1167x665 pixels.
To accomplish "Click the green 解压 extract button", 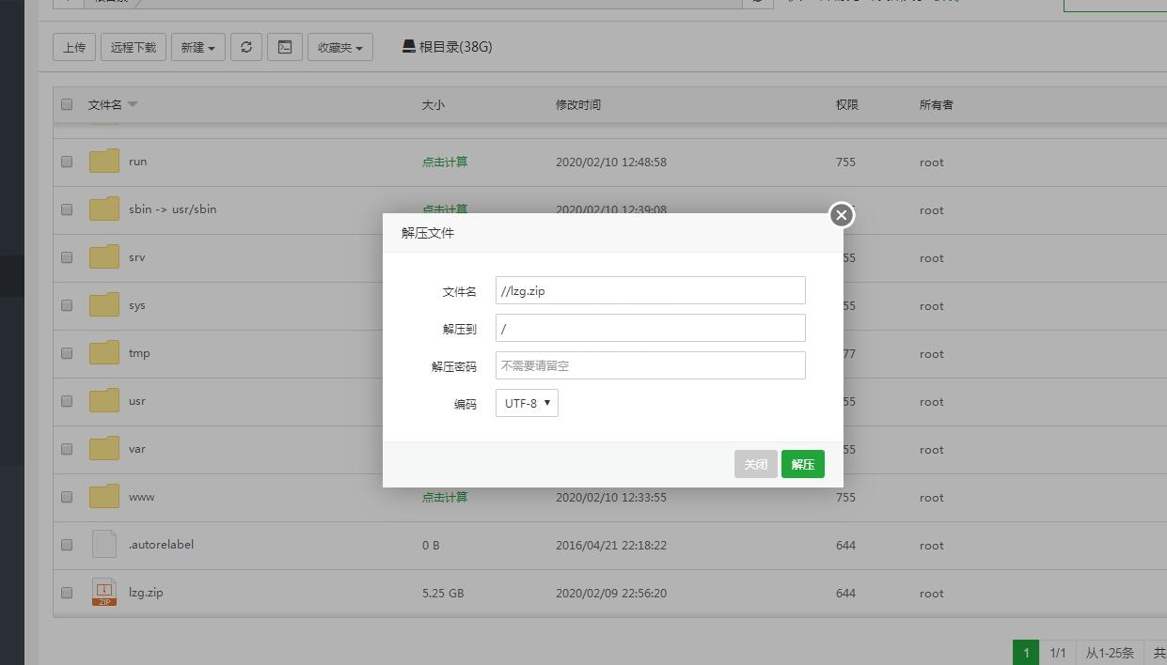I will pos(802,464).
